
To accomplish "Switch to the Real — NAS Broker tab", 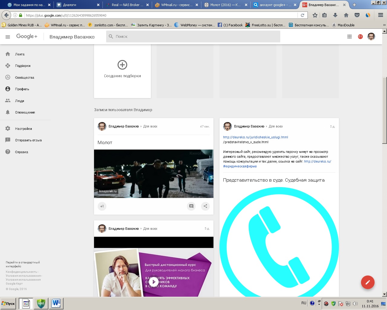I will coord(127,5).
